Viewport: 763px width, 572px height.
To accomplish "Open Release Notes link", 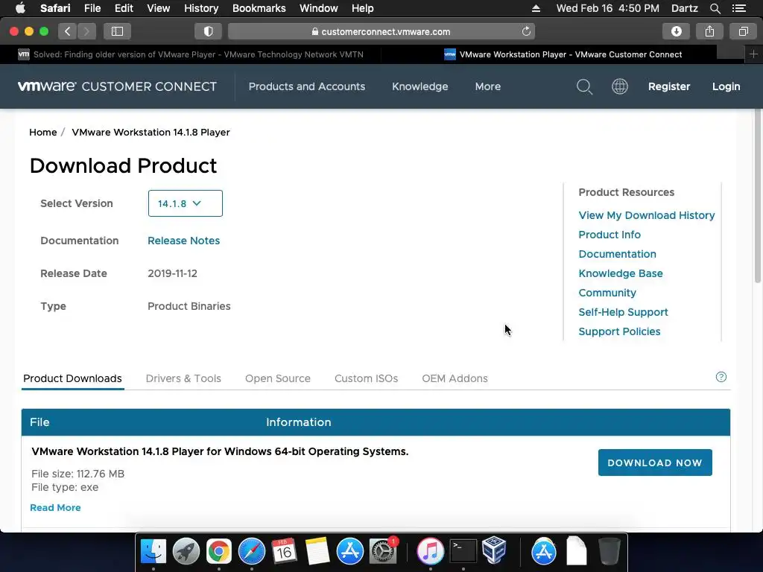I will 183,241.
